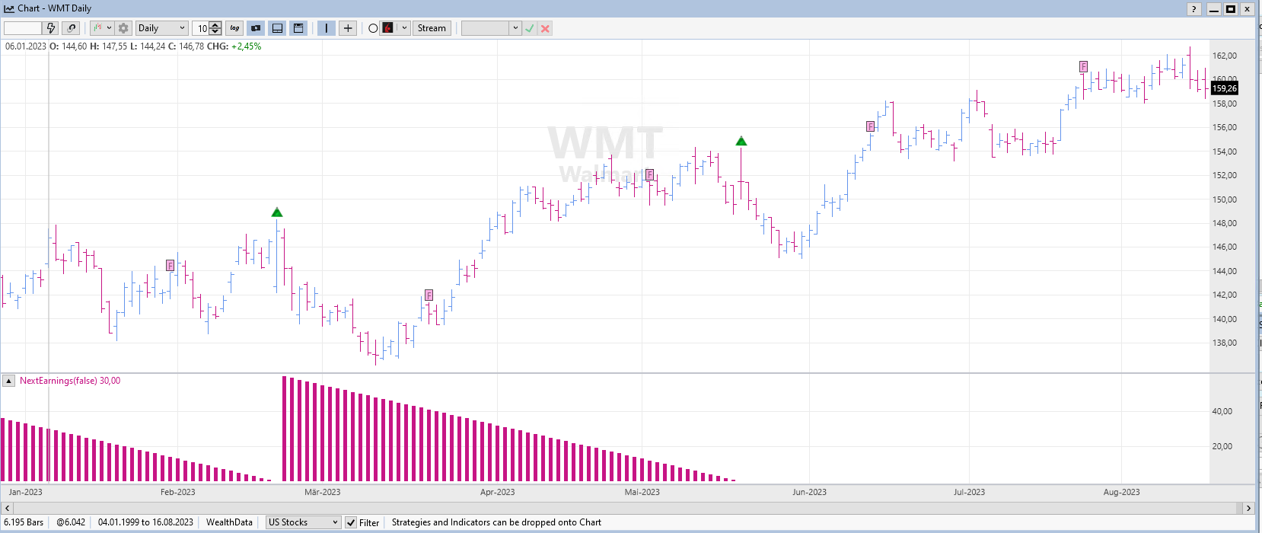This screenshot has width=1262, height=533.
Task: Click the Jun-2023 date axis label
Action: click(809, 492)
